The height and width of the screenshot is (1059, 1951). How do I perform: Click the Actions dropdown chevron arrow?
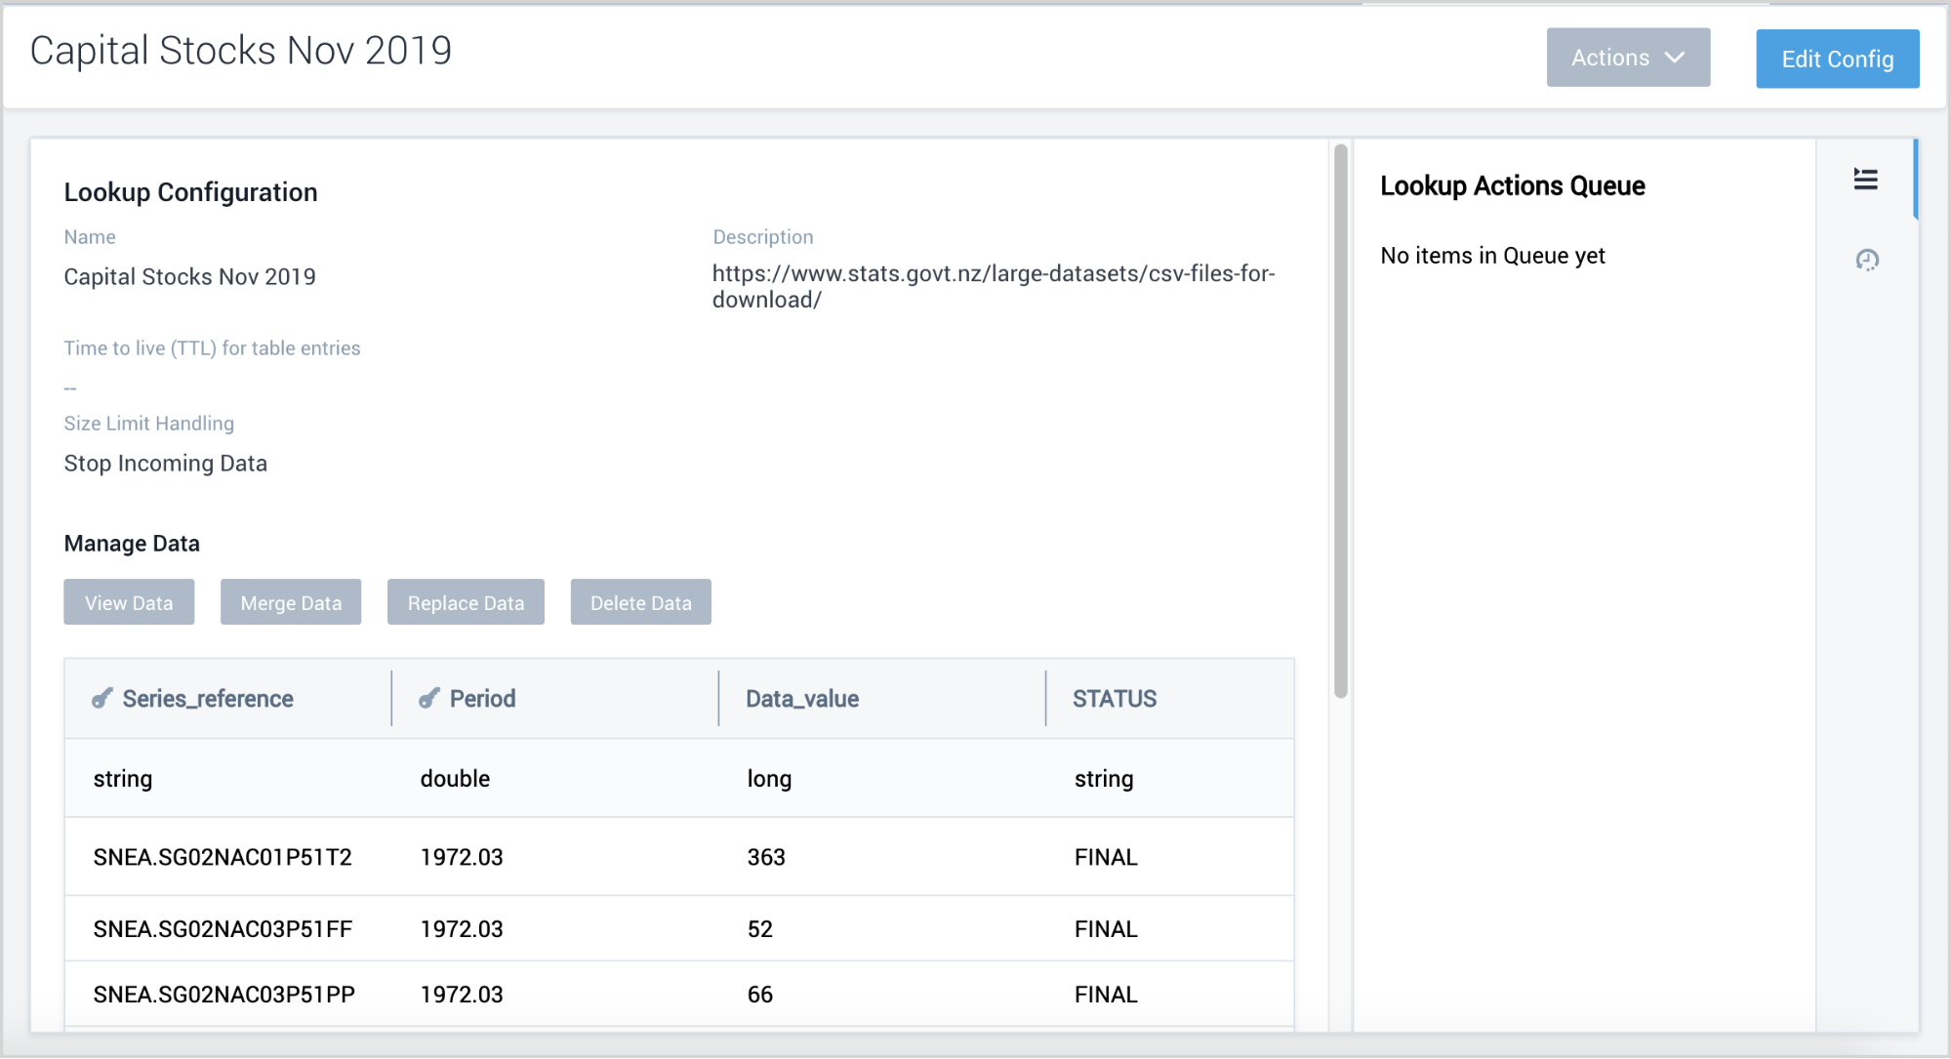pyautogui.click(x=1675, y=58)
